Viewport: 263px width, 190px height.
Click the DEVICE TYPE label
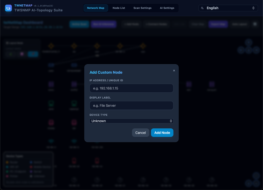pyautogui.click(x=98, y=115)
